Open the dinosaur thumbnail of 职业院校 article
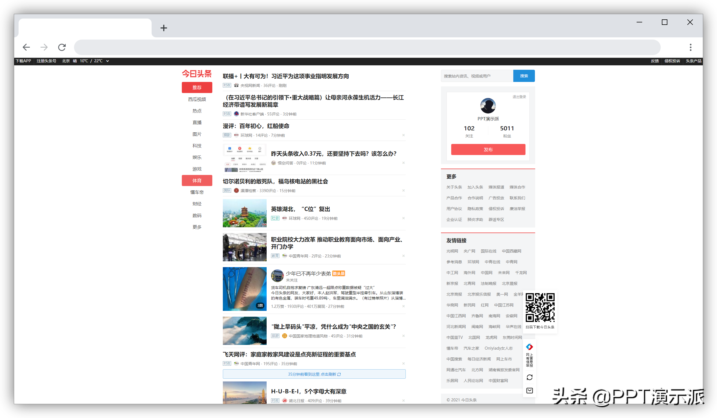 (x=245, y=247)
